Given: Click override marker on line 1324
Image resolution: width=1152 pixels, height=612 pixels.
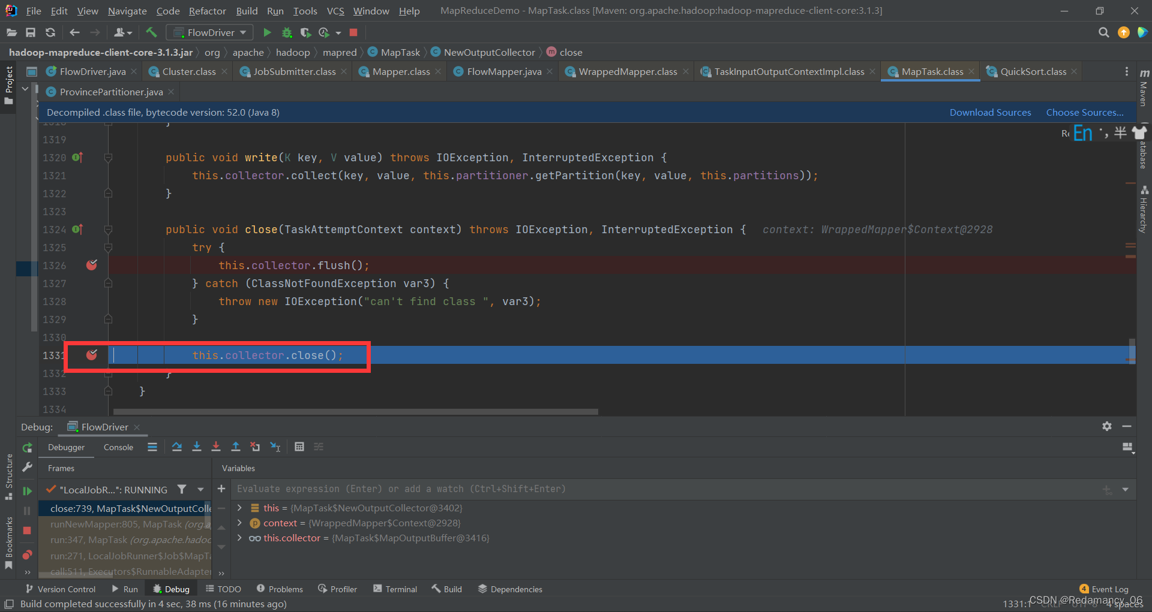Looking at the screenshot, I should point(77,229).
